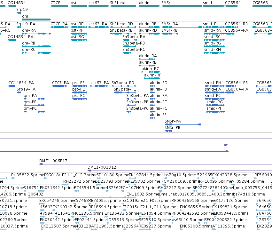Image resolution: width=272 pixels, height=231 pixels.
Task: Select EN11602.5prime EST label
Action: tap(143, 194)
